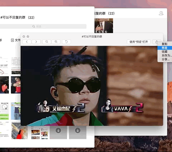Click the history window title with (22)
172x152 pixels.
point(18,18)
